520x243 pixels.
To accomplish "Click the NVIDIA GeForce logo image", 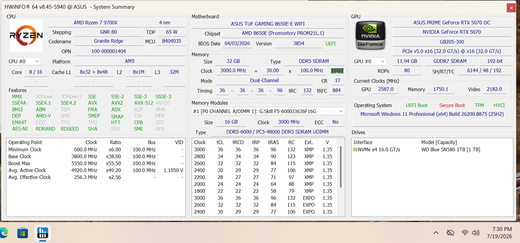I will coord(370,35).
